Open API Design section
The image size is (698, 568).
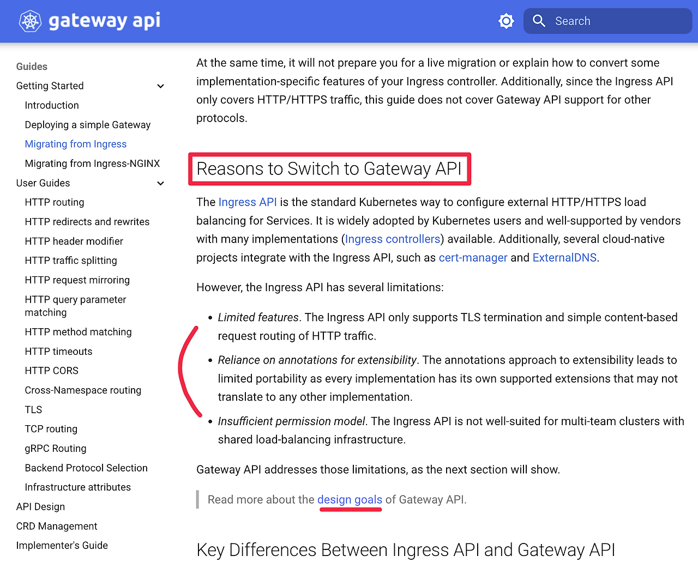(x=40, y=507)
